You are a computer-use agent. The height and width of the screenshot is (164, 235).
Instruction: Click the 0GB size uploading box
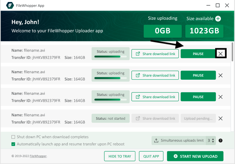[x=162, y=31]
